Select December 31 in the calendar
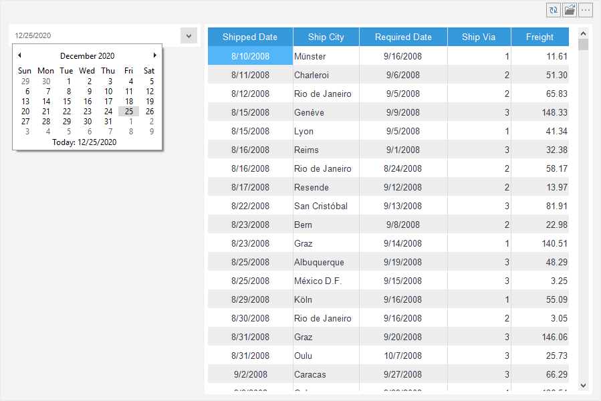The width and height of the screenshot is (601, 401). [108, 122]
